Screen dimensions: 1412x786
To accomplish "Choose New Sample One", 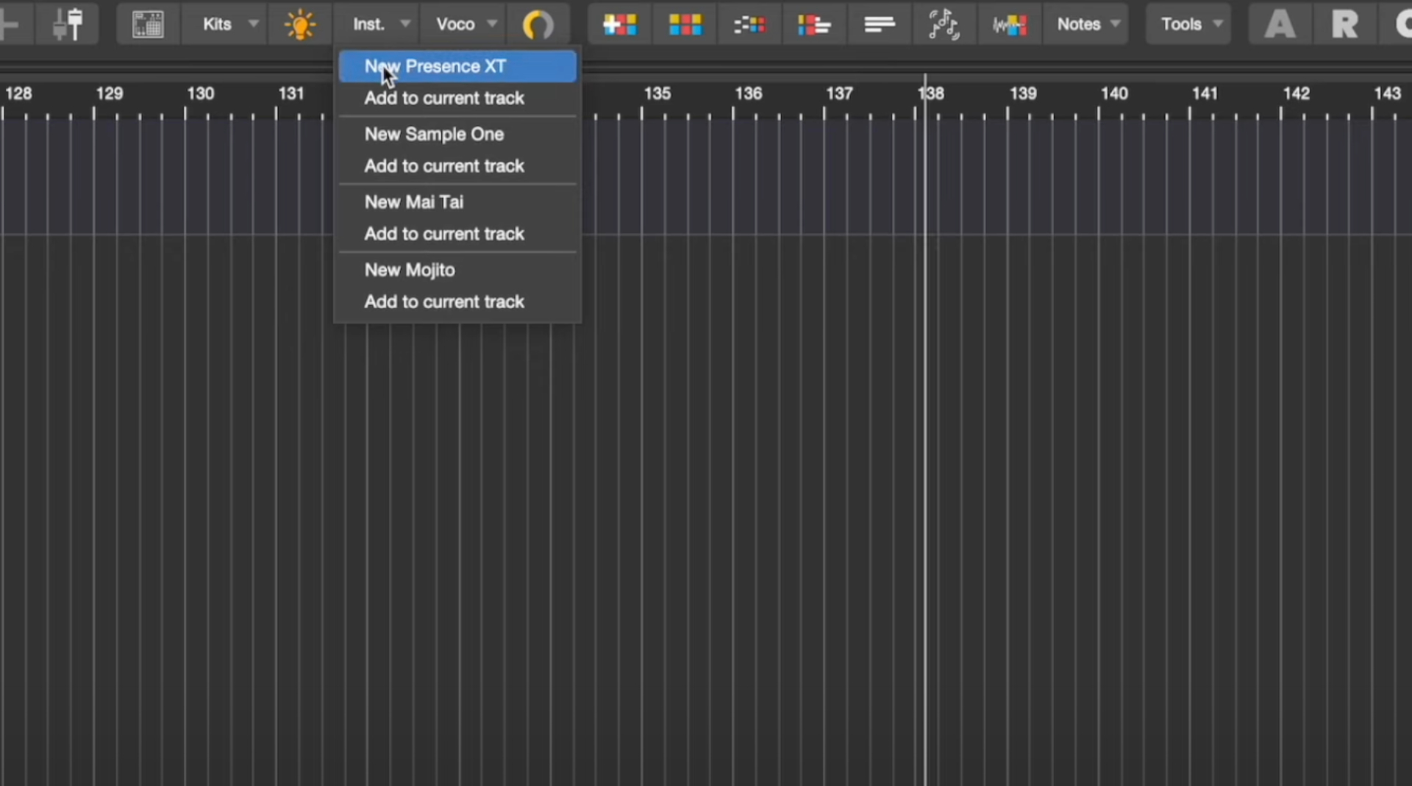I will click(x=457, y=134).
